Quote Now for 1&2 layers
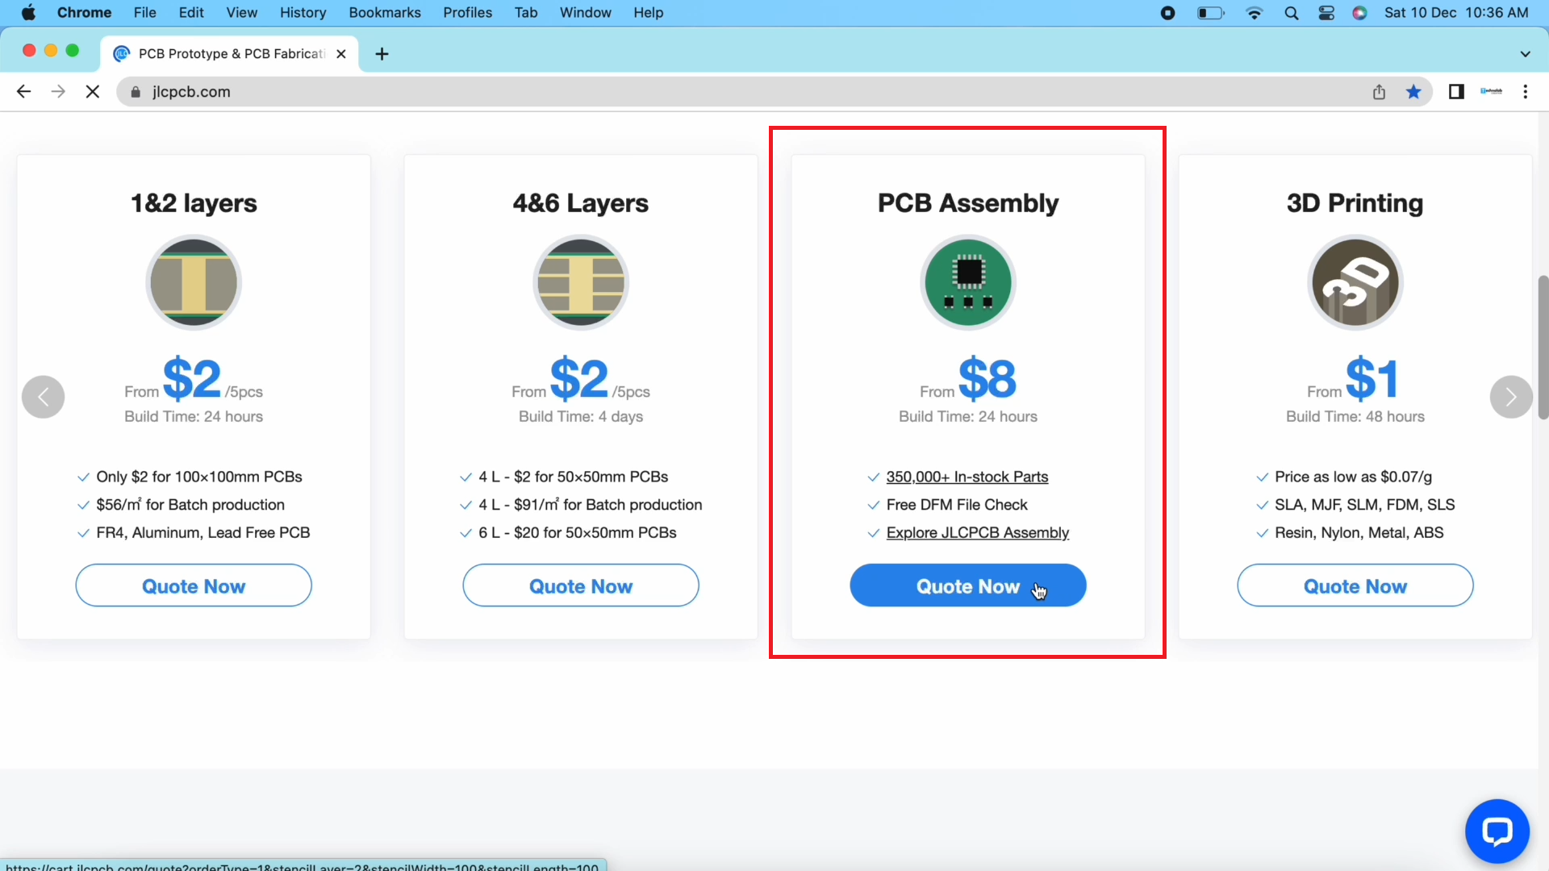1549x871 pixels. tap(194, 586)
